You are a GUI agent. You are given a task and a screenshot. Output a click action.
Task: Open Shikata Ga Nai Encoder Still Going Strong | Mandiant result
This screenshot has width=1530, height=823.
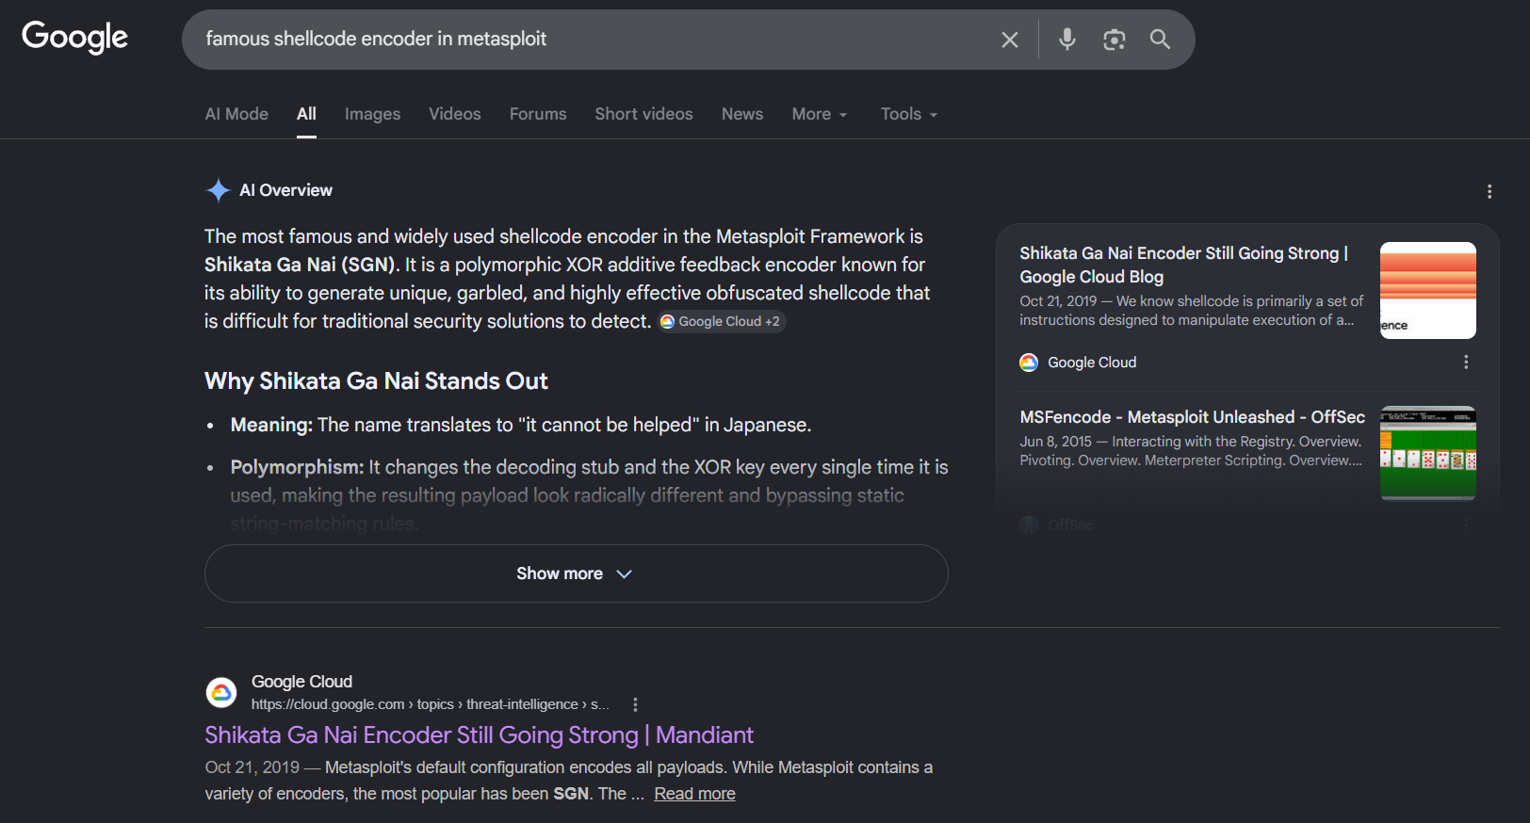[x=479, y=735]
